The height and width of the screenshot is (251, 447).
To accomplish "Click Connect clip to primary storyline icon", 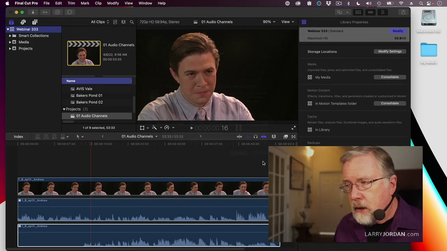I will 37,137.
